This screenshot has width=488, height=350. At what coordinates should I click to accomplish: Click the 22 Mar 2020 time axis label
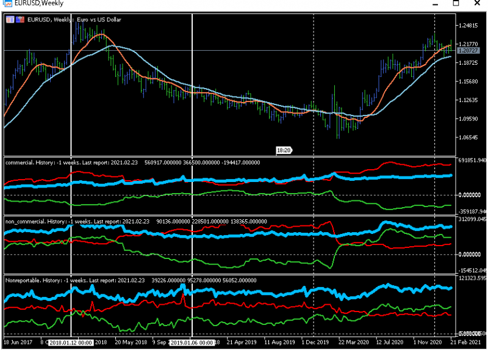(354, 342)
